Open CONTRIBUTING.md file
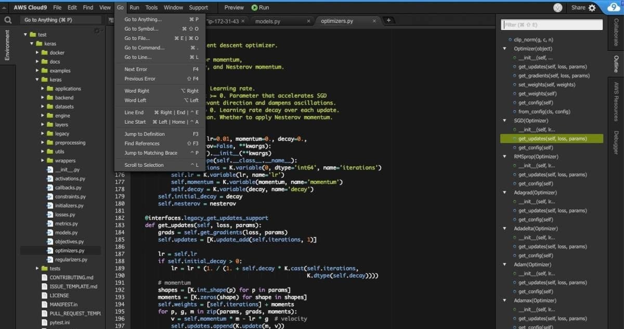 tap(72, 278)
